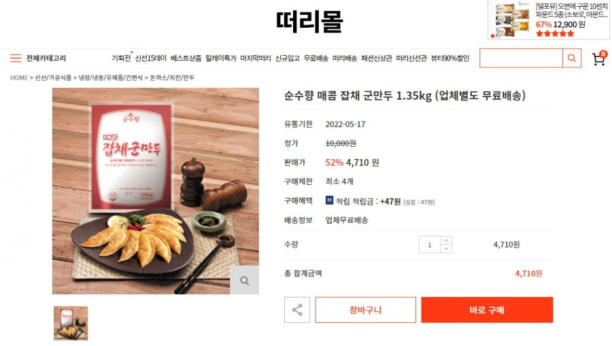
Task: Click the 바로 구매 button
Action: (x=487, y=310)
